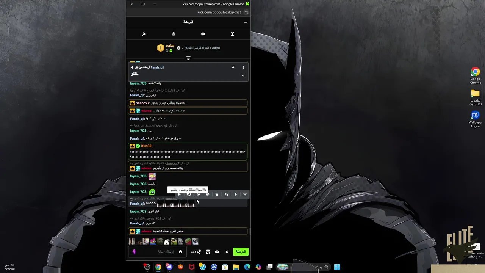Reply using the hover toolbar arrow icon
Image resolution: width=485 pixels, height=273 pixels.
(x=226, y=195)
